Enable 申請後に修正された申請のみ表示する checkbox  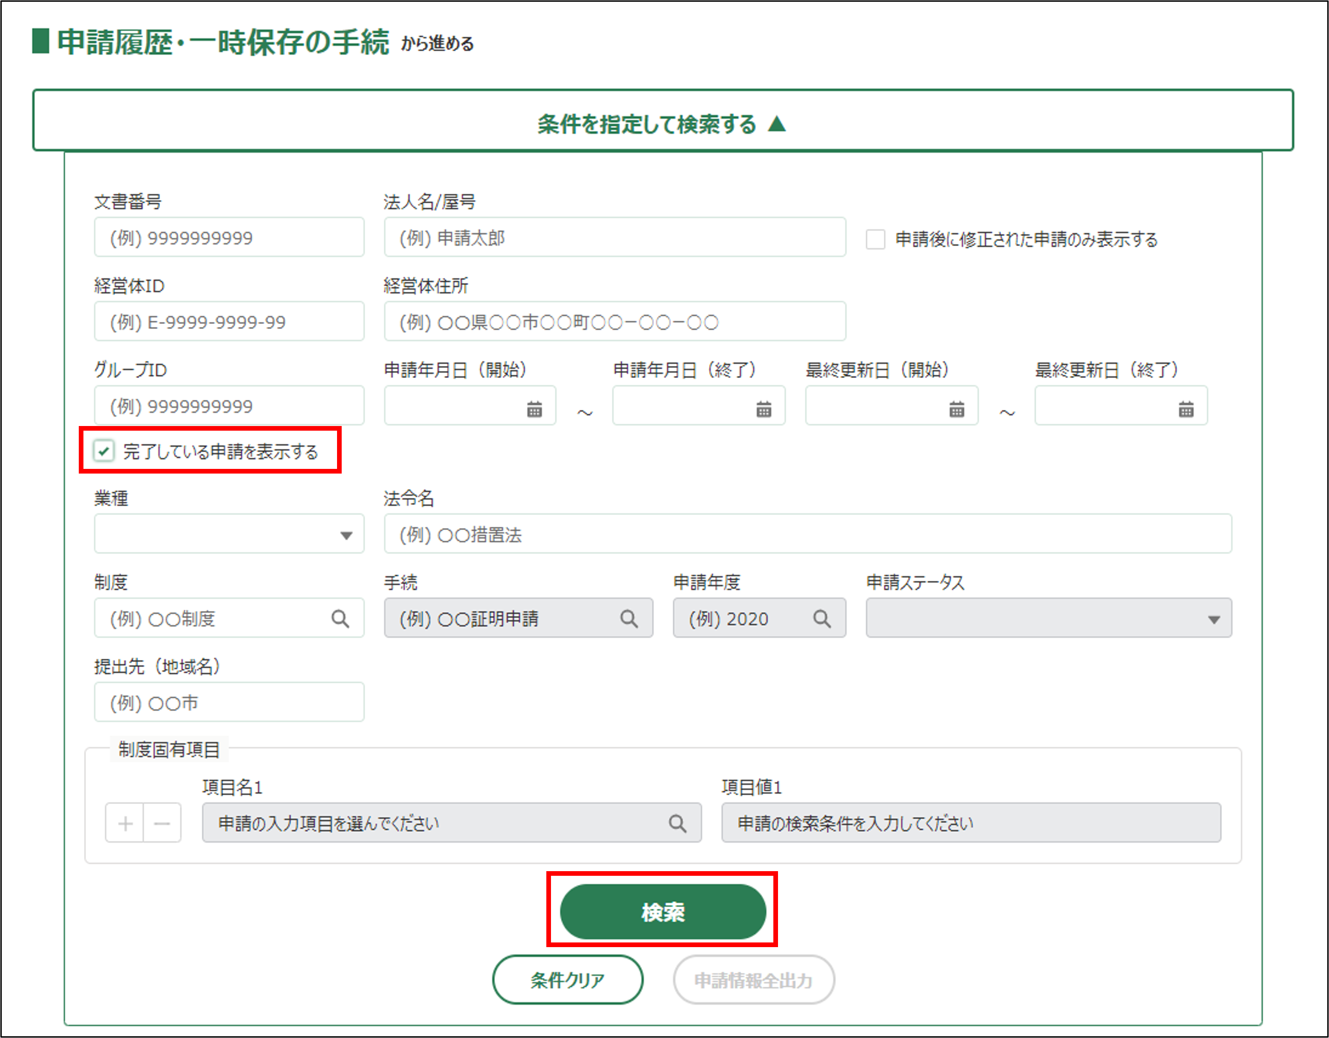coord(875,239)
